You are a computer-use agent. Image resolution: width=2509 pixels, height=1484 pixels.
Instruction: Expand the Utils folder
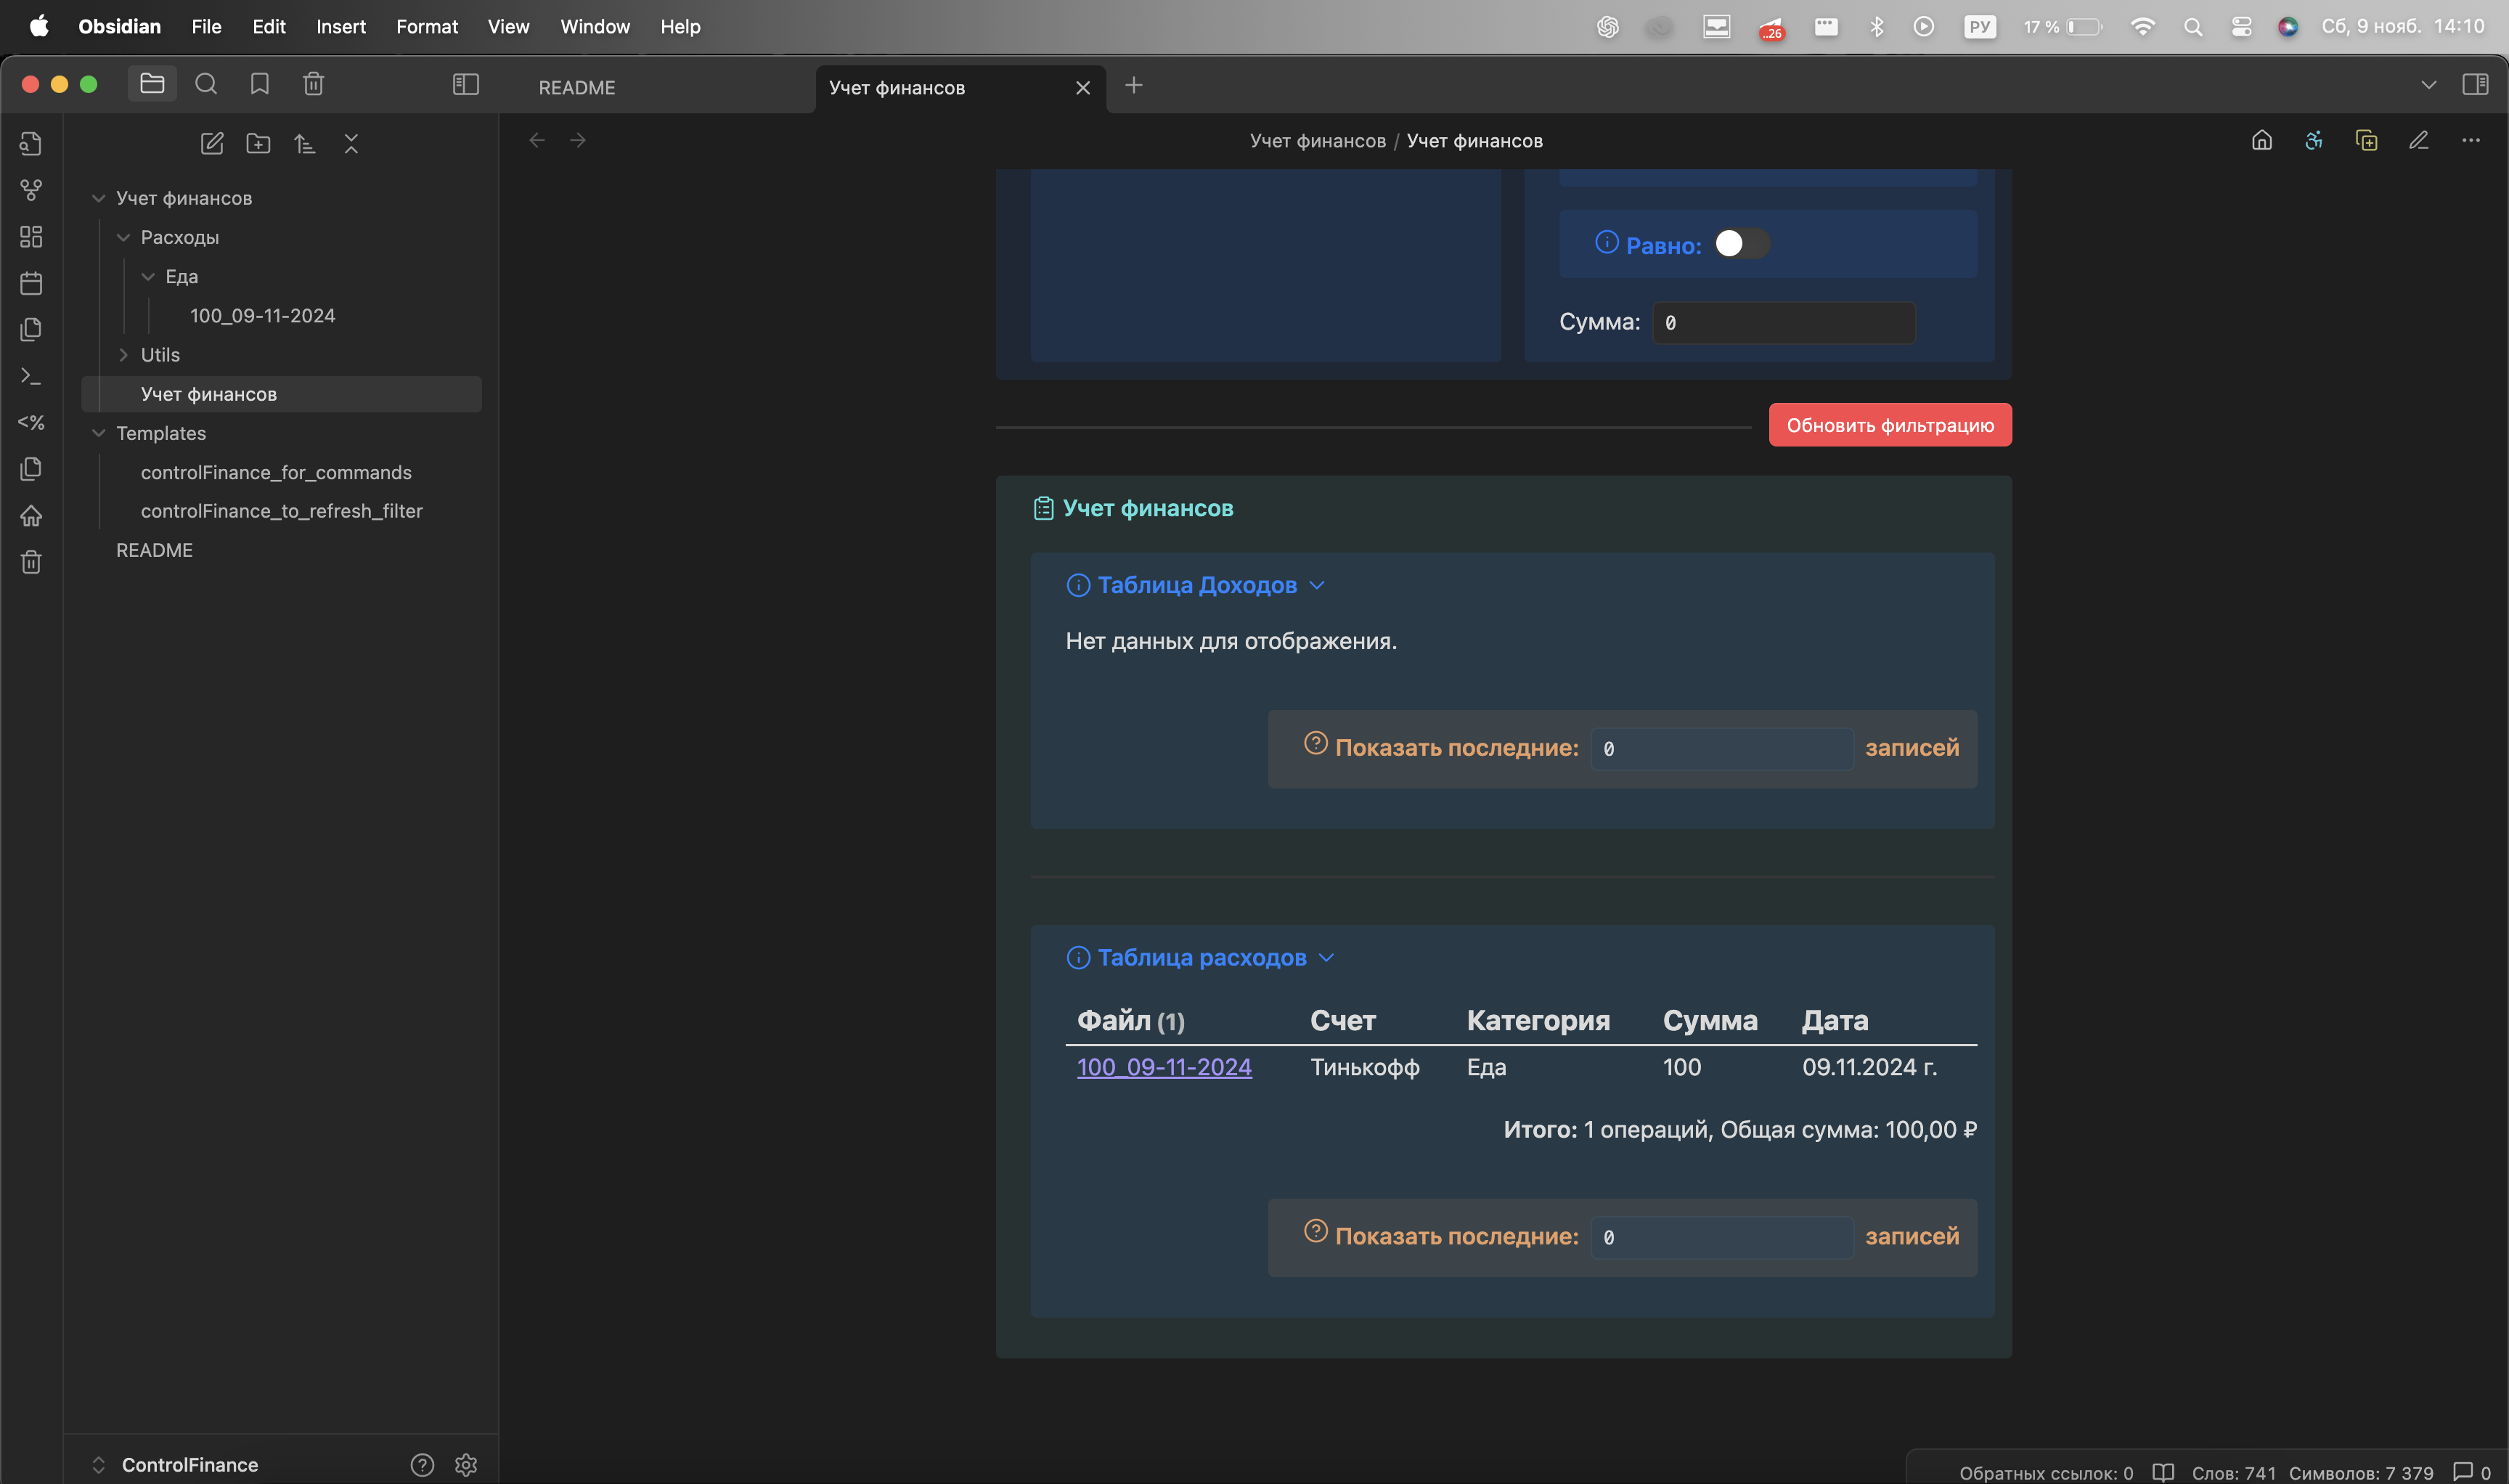click(123, 355)
